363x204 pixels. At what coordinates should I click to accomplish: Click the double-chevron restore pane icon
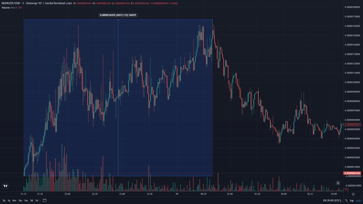point(338,183)
